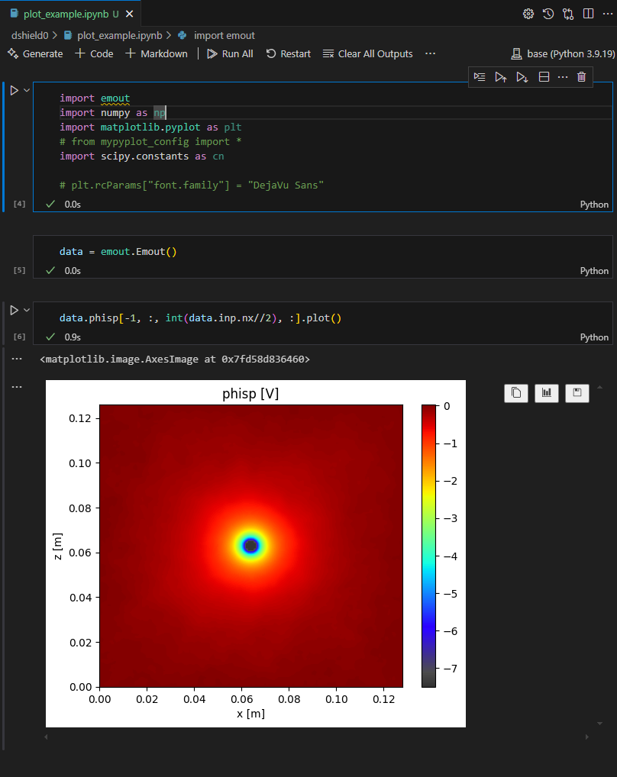
Task: Click Python language label of plot cell
Action: tap(593, 337)
